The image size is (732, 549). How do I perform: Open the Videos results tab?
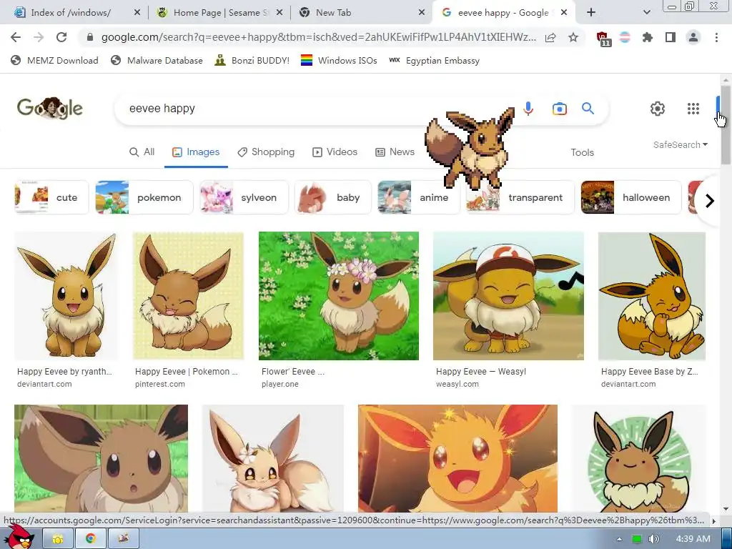(335, 152)
